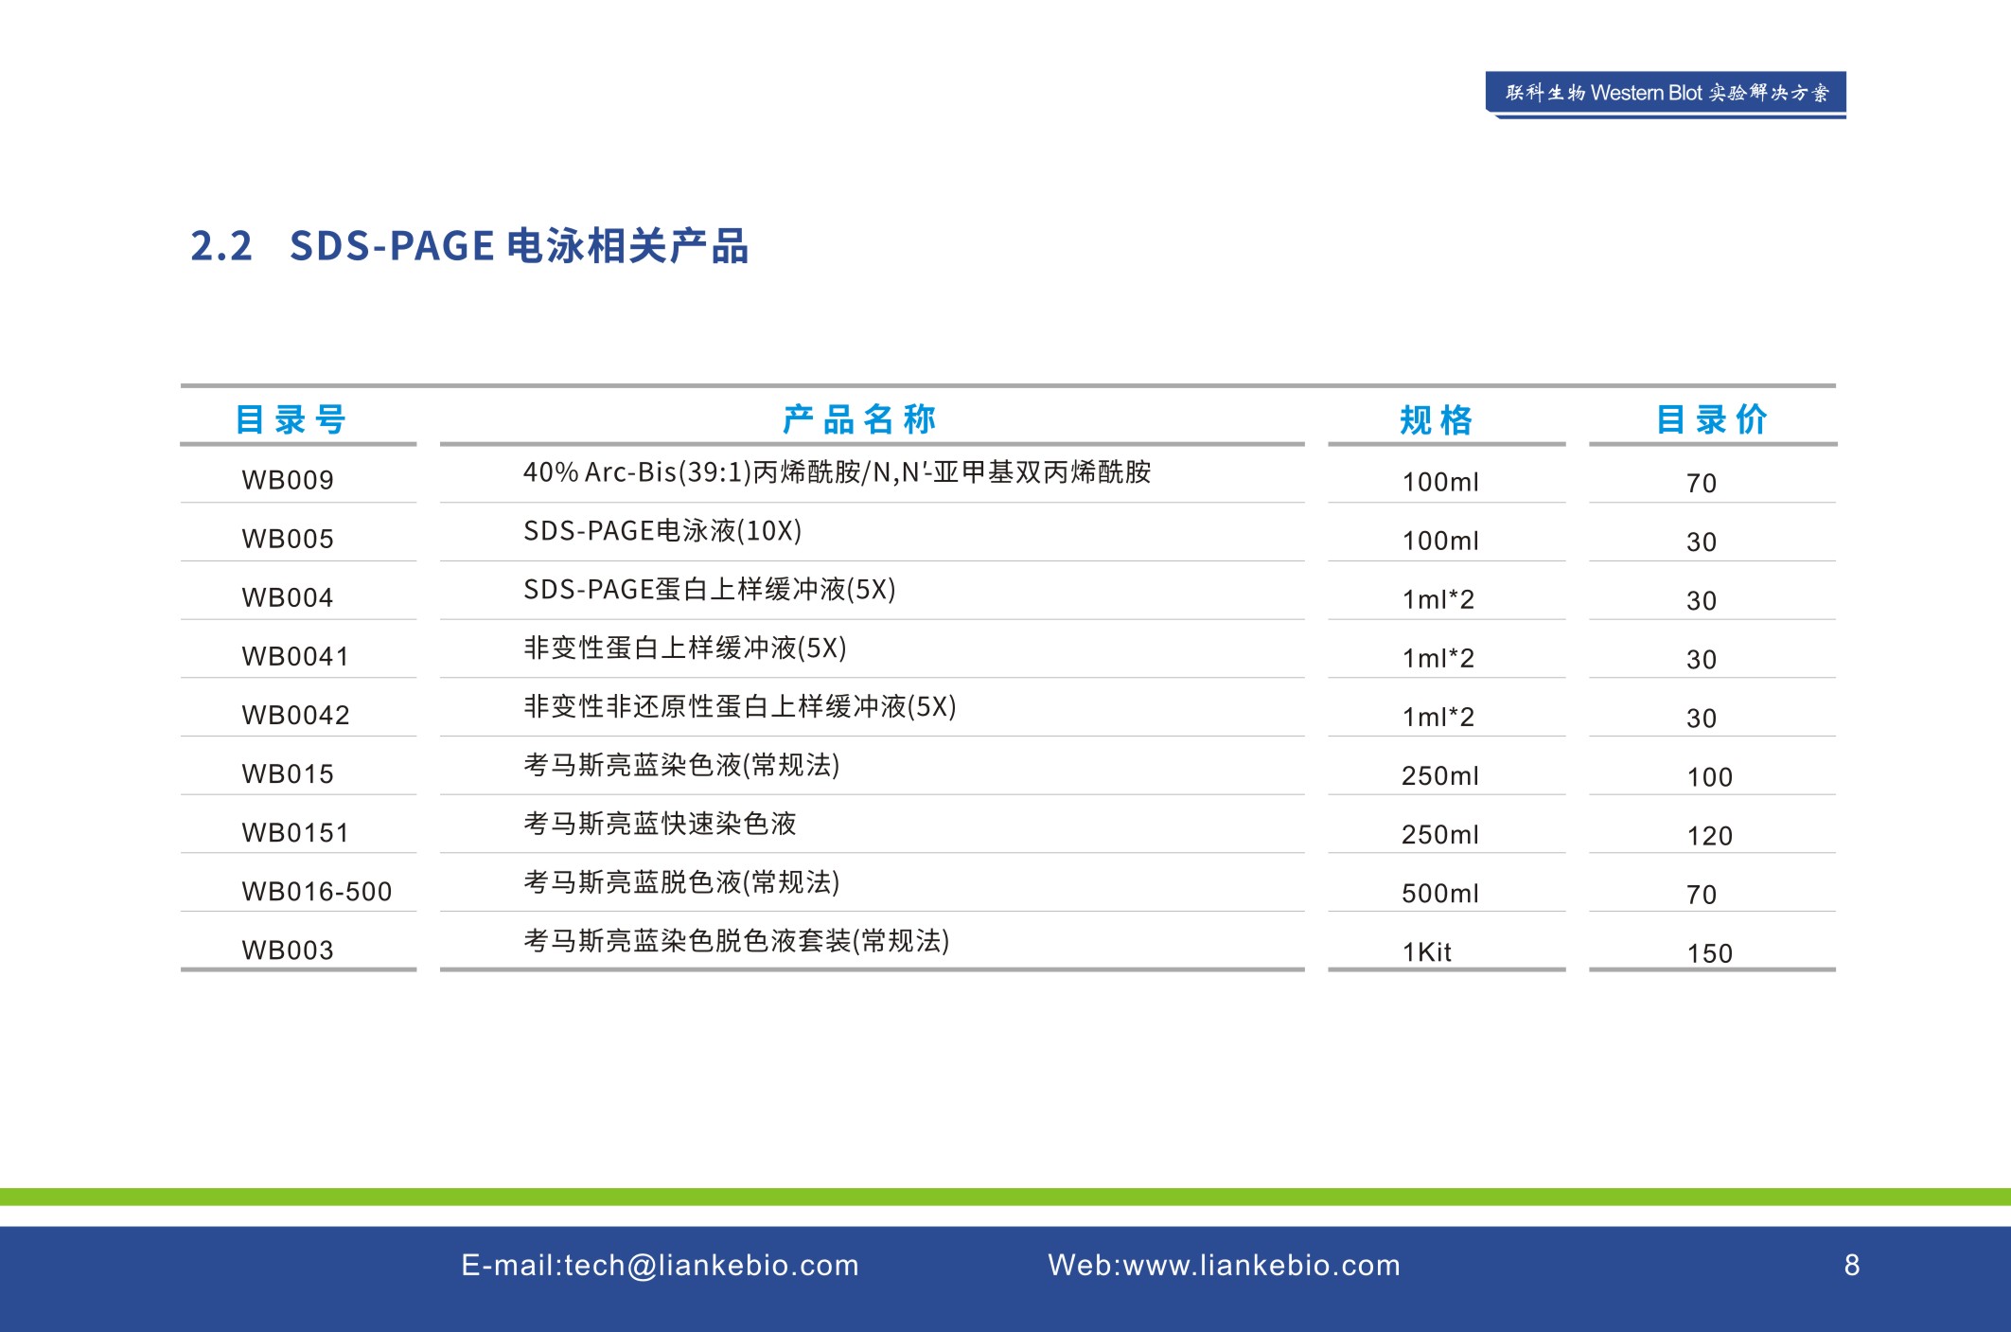The height and width of the screenshot is (1332, 2011).
Task: Click the price 150 for WB003
Action: pyautogui.click(x=1709, y=953)
